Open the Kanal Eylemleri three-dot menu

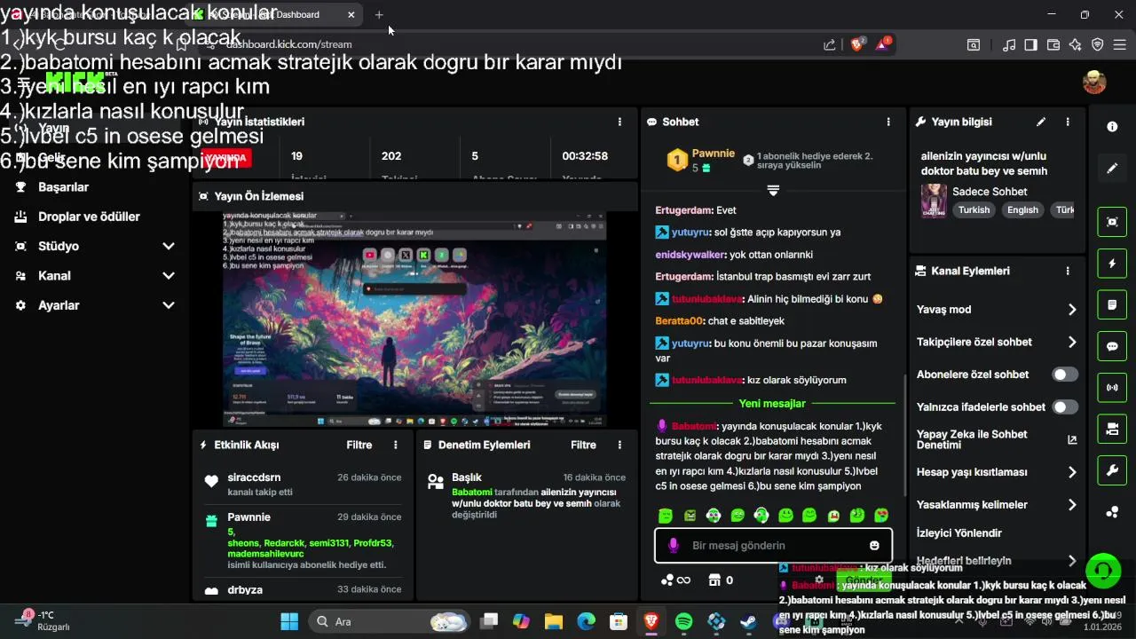[1068, 271]
